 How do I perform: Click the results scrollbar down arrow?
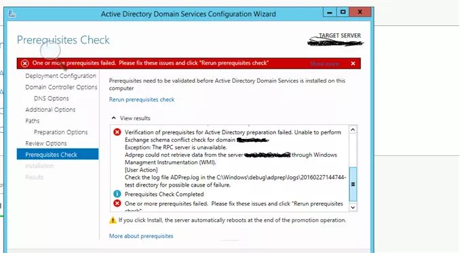353,208
